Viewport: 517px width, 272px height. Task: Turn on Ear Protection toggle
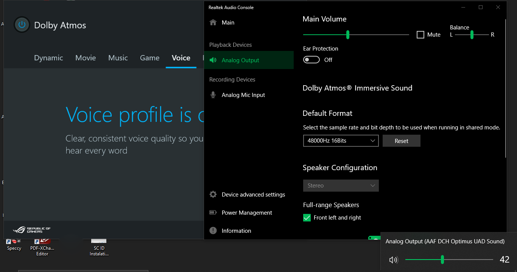tap(311, 60)
